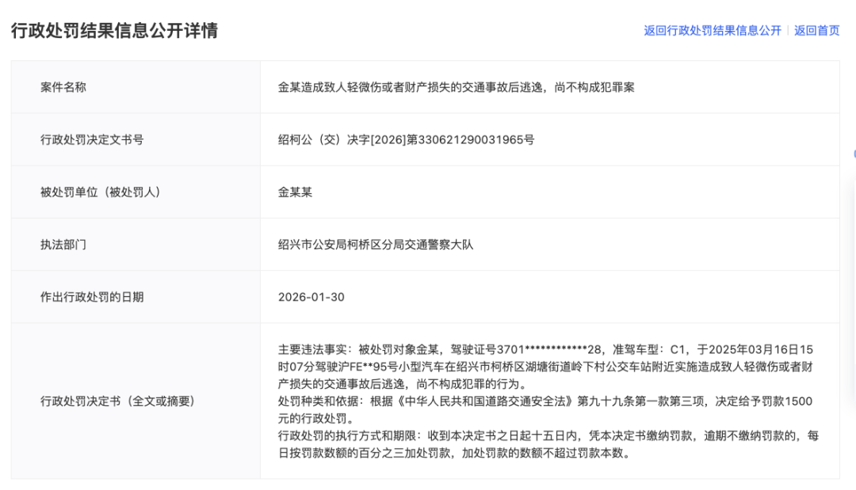Click the 处罚种类和依据 paragraph line
The width and height of the screenshot is (856, 490).
(x=545, y=401)
